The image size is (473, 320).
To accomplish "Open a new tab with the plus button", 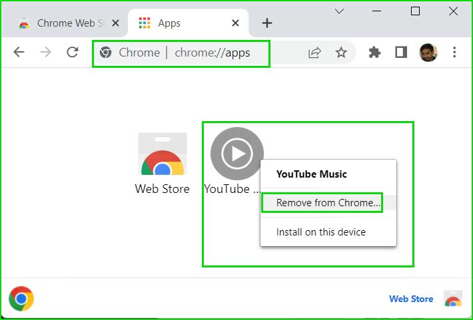I will tap(267, 23).
